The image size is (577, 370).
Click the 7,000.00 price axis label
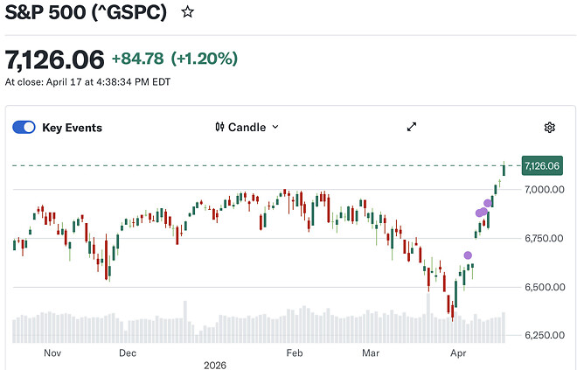pos(546,189)
